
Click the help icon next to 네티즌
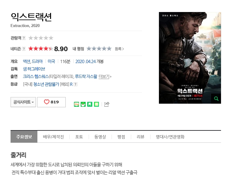24,49
